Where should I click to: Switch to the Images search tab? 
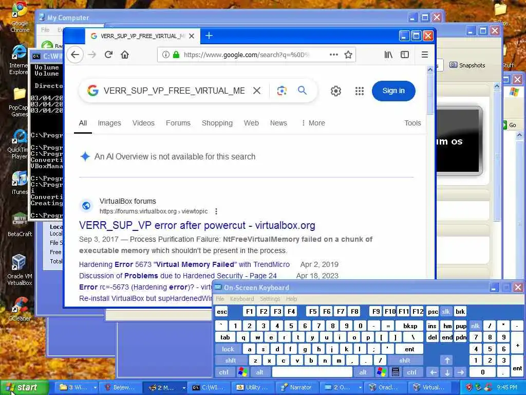click(x=109, y=123)
